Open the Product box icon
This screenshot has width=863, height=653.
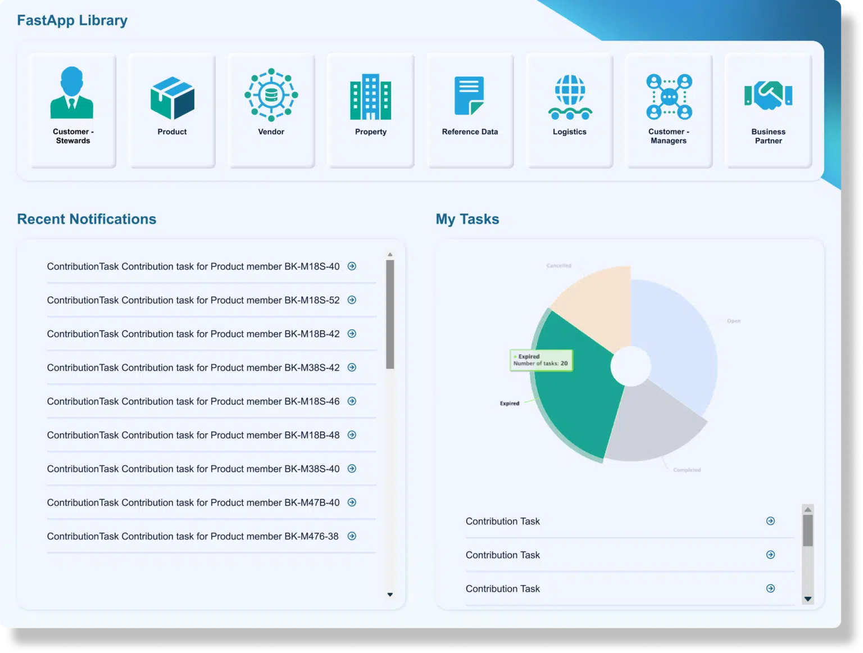[x=172, y=98]
